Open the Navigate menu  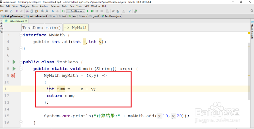point(25,6)
